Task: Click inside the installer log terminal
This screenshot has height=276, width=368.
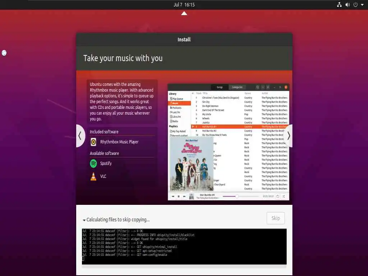Action: point(184,247)
